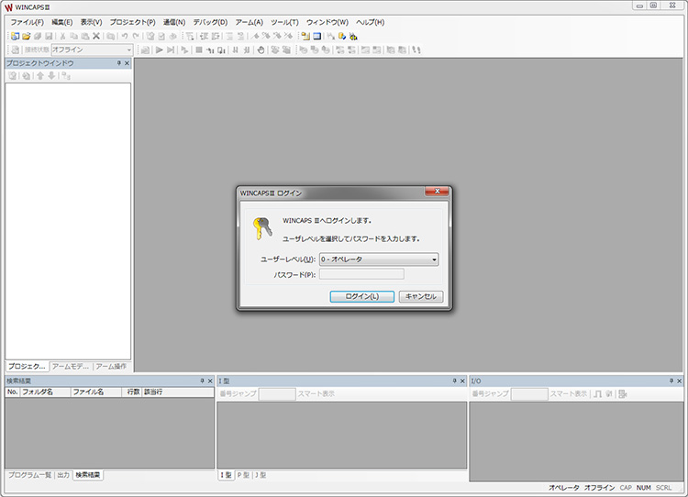Click the password (パスワード) input field
The image size is (688, 497).
coord(361,274)
